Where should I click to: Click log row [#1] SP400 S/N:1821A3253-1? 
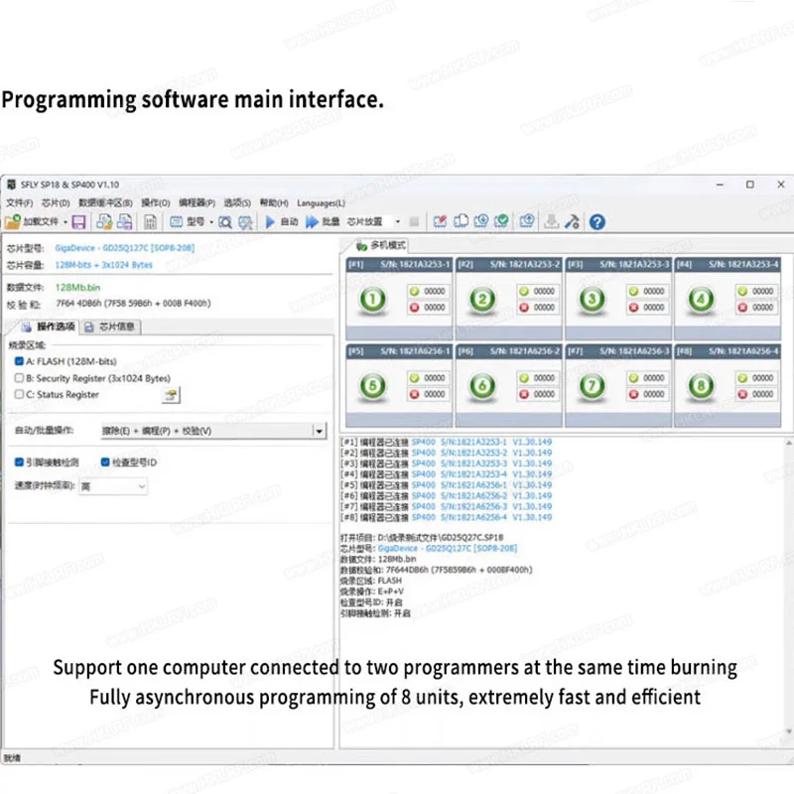(446, 442)
